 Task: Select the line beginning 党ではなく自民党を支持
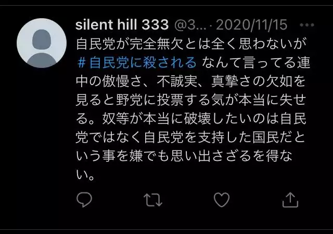click(190, 137)
